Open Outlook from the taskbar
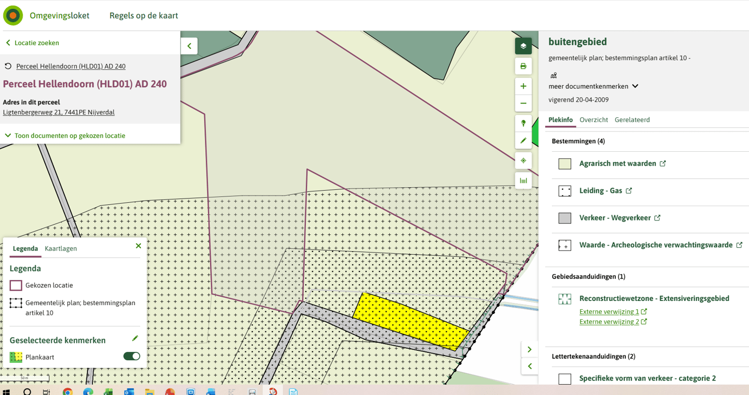 [x=129, y=391]
